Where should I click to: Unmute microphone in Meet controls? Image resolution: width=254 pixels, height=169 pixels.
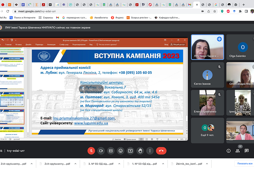[91, 151]
